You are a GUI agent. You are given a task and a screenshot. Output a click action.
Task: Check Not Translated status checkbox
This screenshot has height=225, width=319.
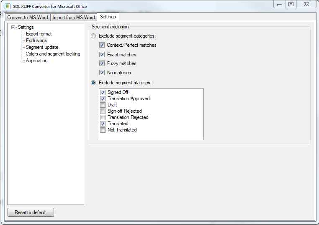point(103,130)
